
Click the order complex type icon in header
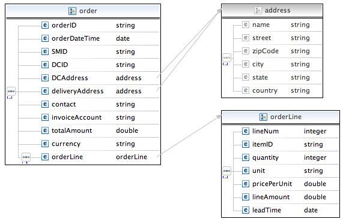[72, 11]
